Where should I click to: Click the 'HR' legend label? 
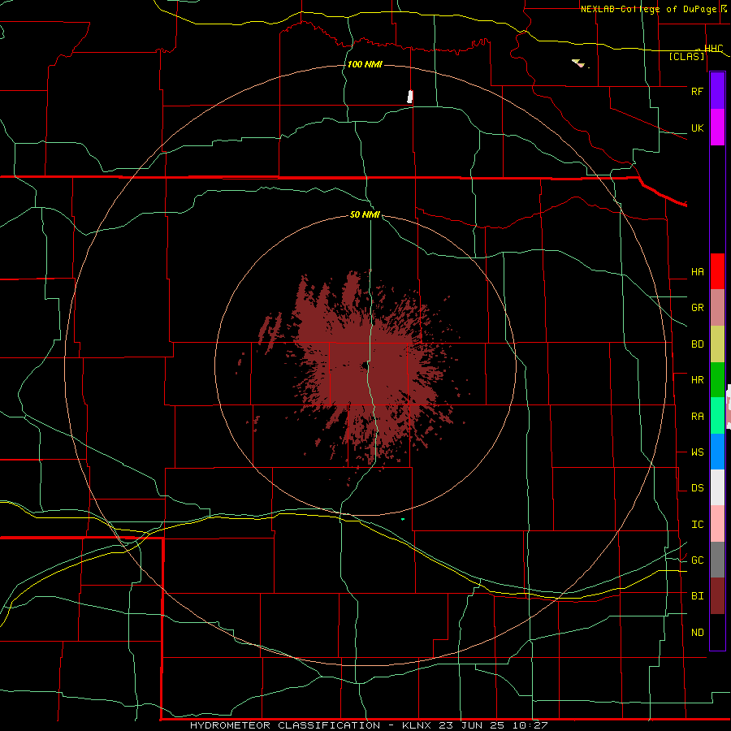coord(697,380)
